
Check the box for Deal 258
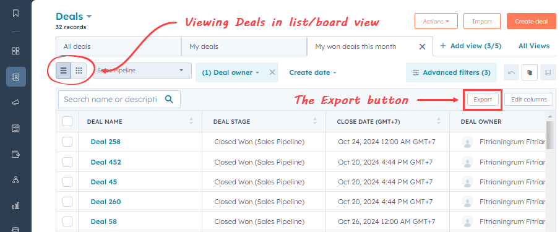coord(67,142)
